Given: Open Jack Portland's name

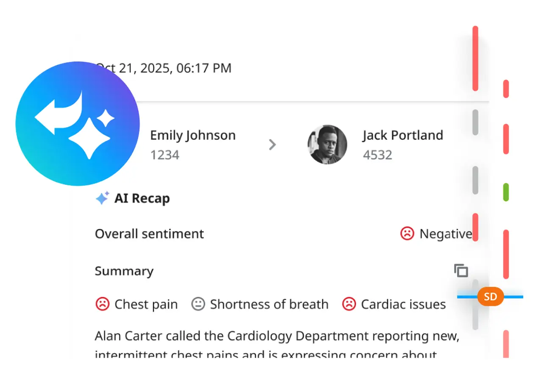Looking at the screenshot, I should [x=402, y=135].
